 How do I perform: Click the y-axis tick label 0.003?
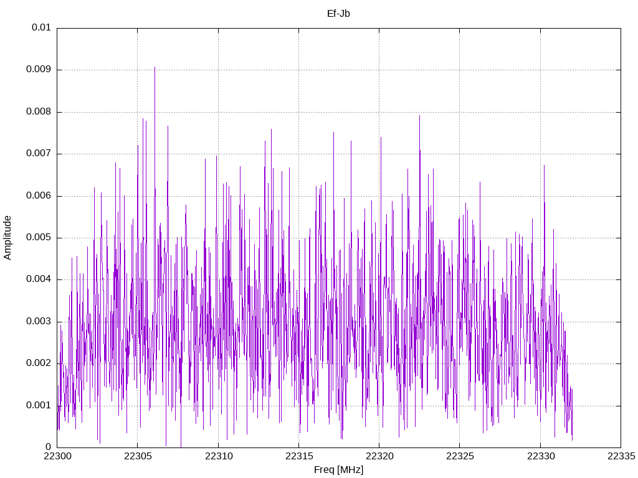pyautogui.click(x=39, y=322)
